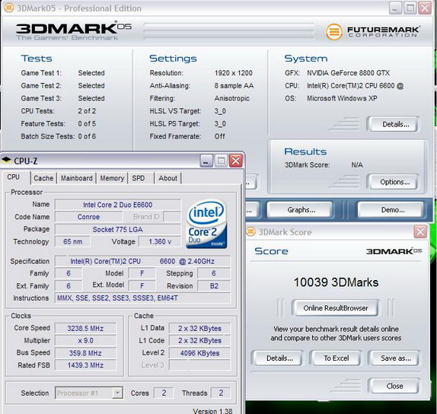The width and height of the screenshot is (437, 414).
Task: Click the Bus Speed value 359.8 MHz
Action: tap(85, 353)
